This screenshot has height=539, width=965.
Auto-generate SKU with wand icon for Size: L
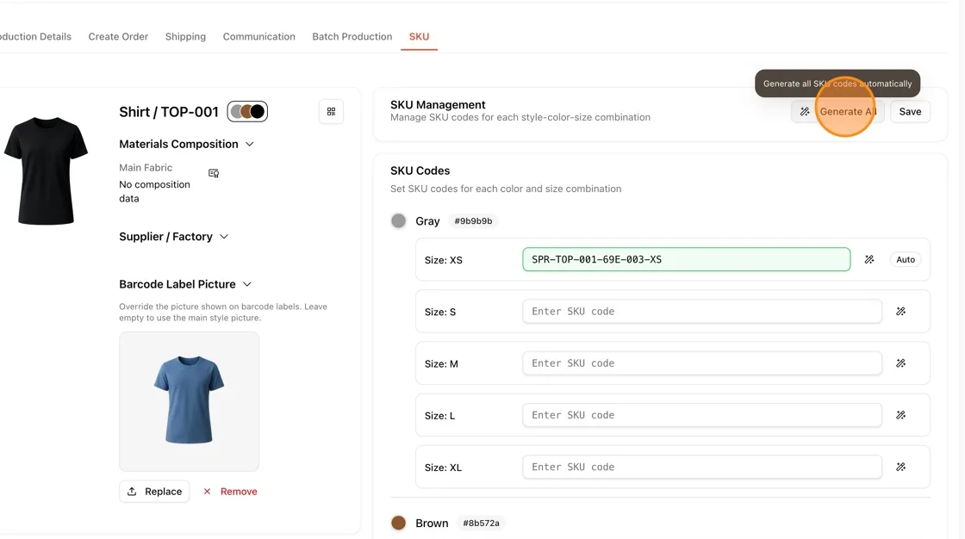pyautogui.click(x=900, y=415)
